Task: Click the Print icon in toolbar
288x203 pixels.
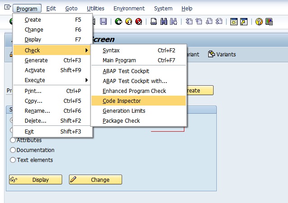Action: (154, 22)
